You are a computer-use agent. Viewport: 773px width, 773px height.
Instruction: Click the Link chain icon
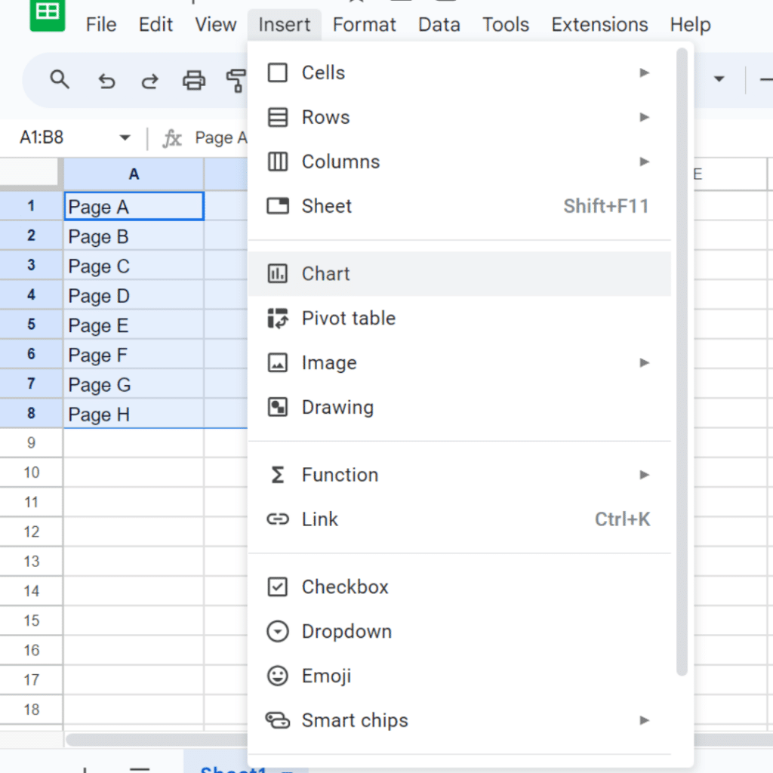click(278, 519)
